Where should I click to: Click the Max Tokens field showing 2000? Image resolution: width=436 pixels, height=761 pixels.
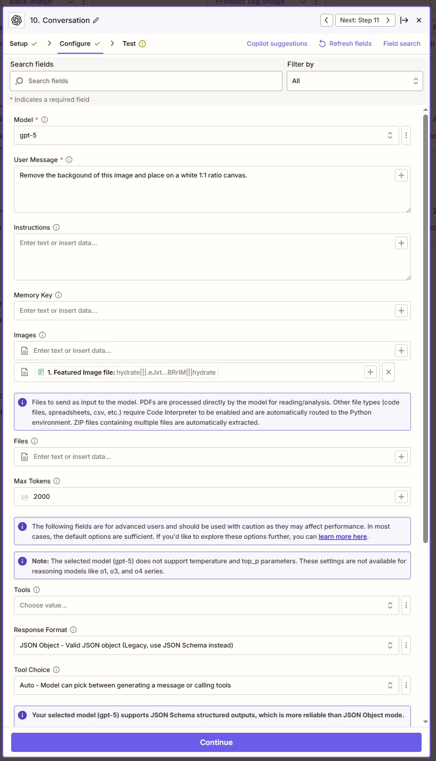tap(212, 497)
